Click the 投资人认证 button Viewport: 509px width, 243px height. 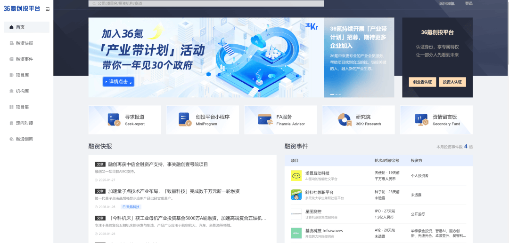coord(452,82)
